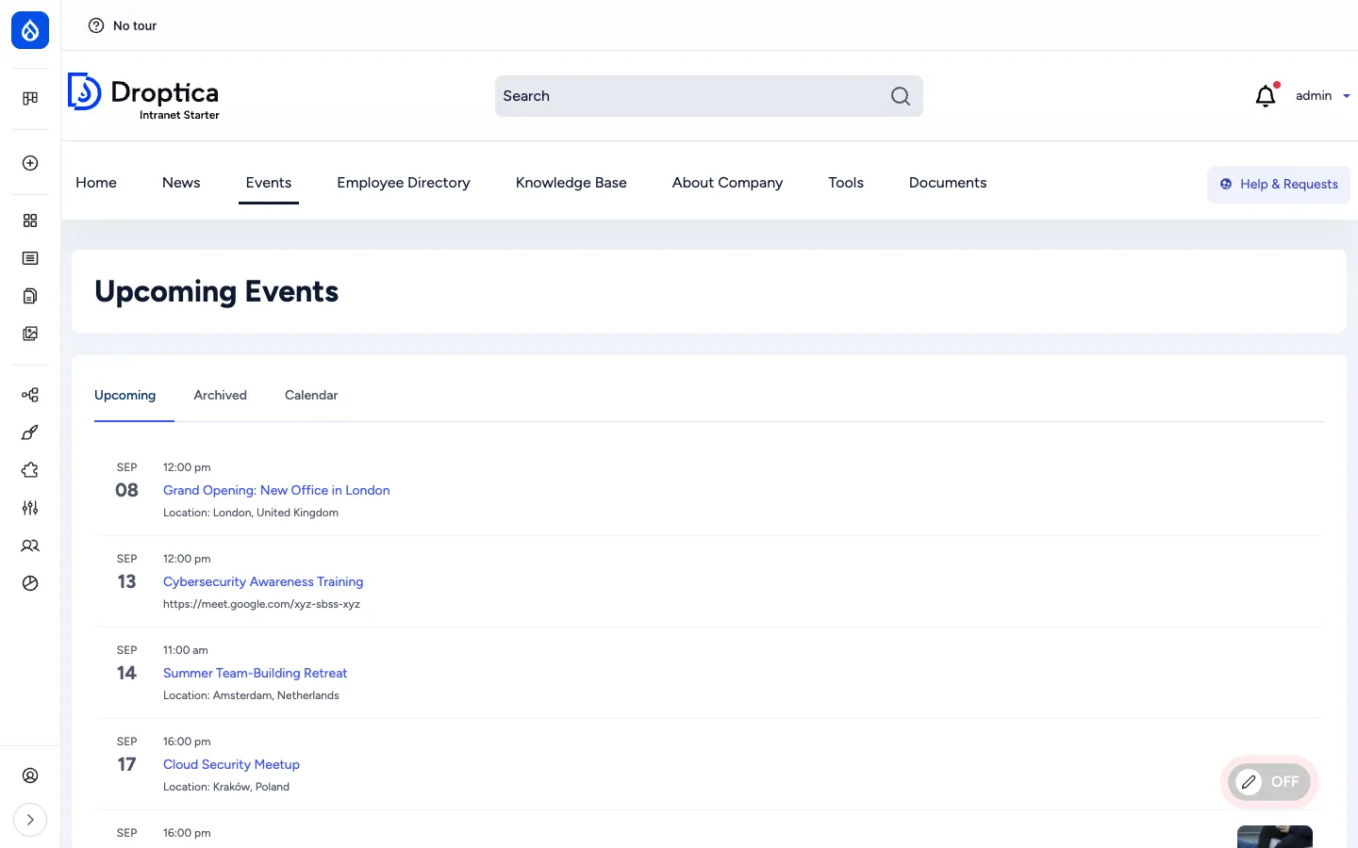Open the Files document icon in the sidebar
The image size is (1358, 848).
[x=30, y=296]
